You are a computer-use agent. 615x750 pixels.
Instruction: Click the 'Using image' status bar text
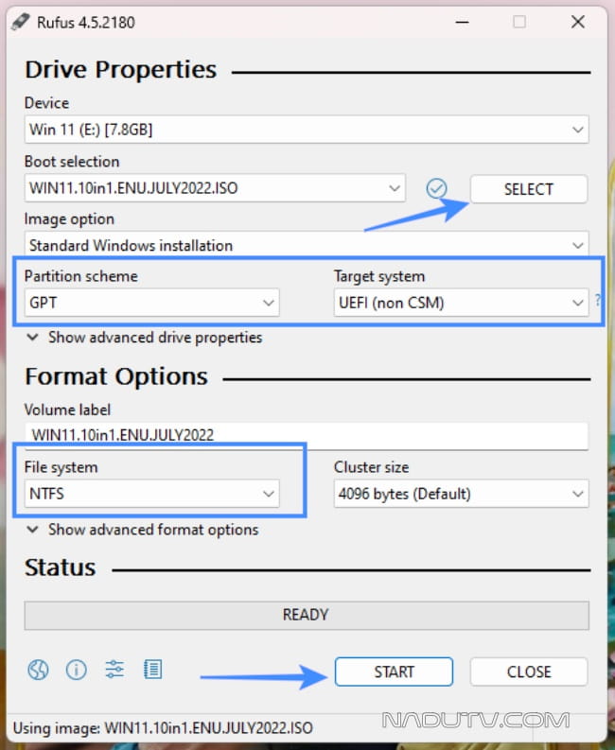(163, 728)
